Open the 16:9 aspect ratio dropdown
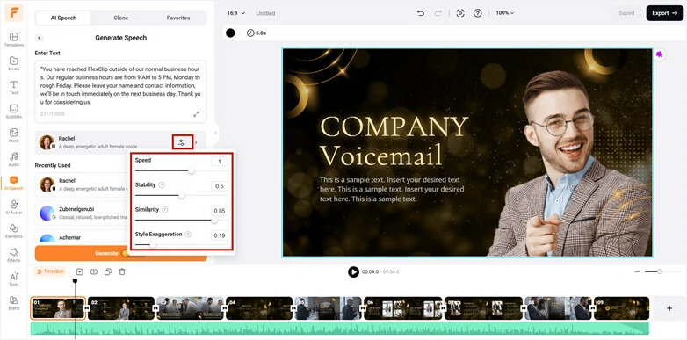Image resolution: width=687 pixels, height=340 pixels. coord(235,13)
